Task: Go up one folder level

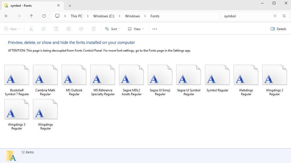Action: [31, 16]
